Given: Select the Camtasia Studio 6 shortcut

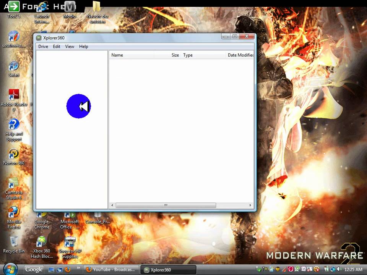Looking at the screenshot, I should [x=14, y=189].
